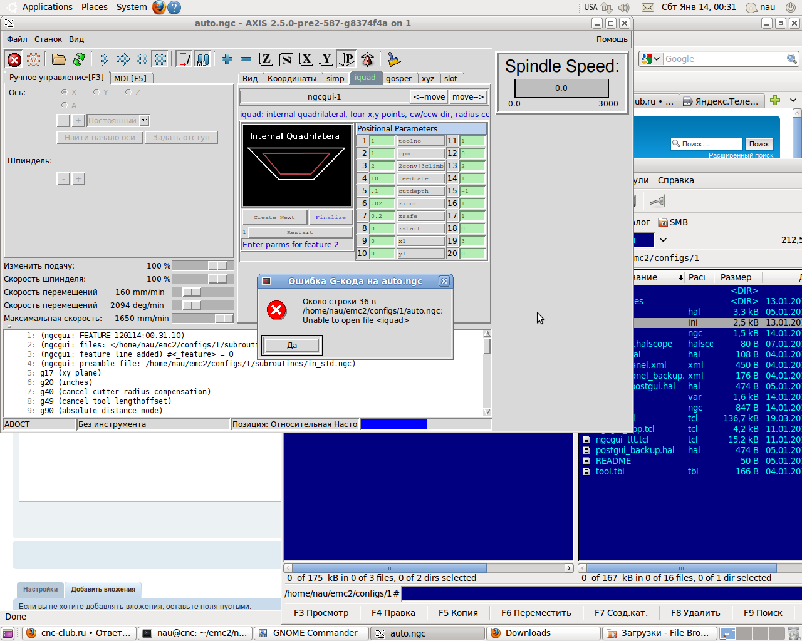The image size is (802, 641).
Task: Select the X axis radio button
Action: (x=65, y=92)
